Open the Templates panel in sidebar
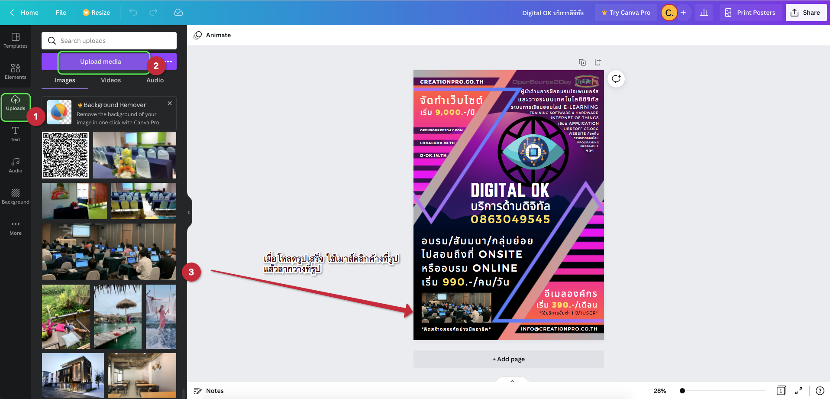 [x=16, y=40]
